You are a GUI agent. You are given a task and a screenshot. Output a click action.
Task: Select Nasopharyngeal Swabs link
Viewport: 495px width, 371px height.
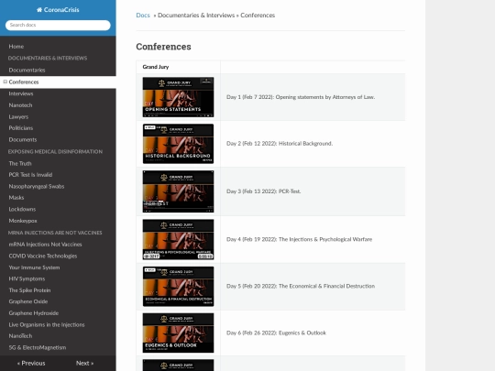coord(37,187)
